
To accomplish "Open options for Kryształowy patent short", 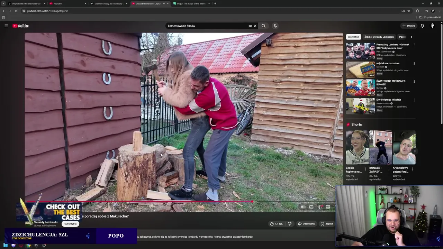I will (412, 169).
